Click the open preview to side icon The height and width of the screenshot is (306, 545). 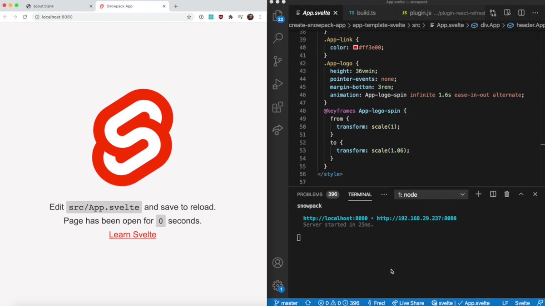pos(507,13)
